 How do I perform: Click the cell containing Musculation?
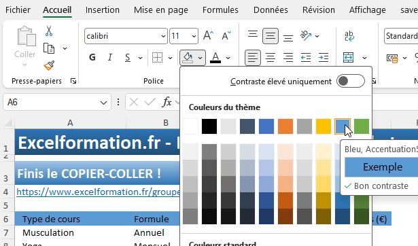click(x=70, y=232)
